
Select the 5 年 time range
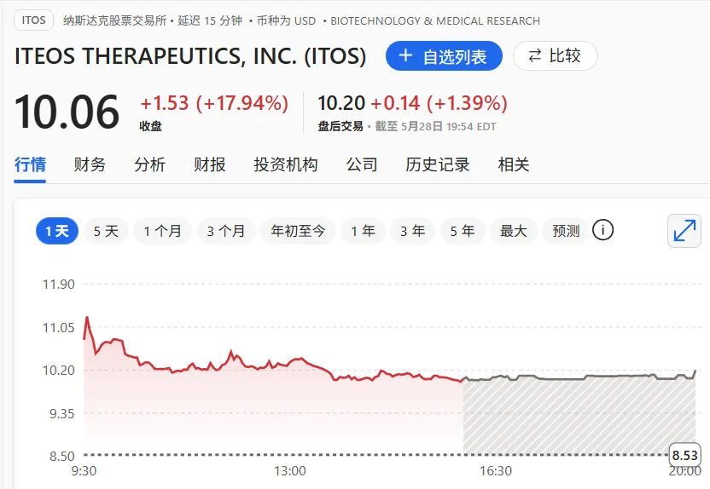click(x=463, y=231)
